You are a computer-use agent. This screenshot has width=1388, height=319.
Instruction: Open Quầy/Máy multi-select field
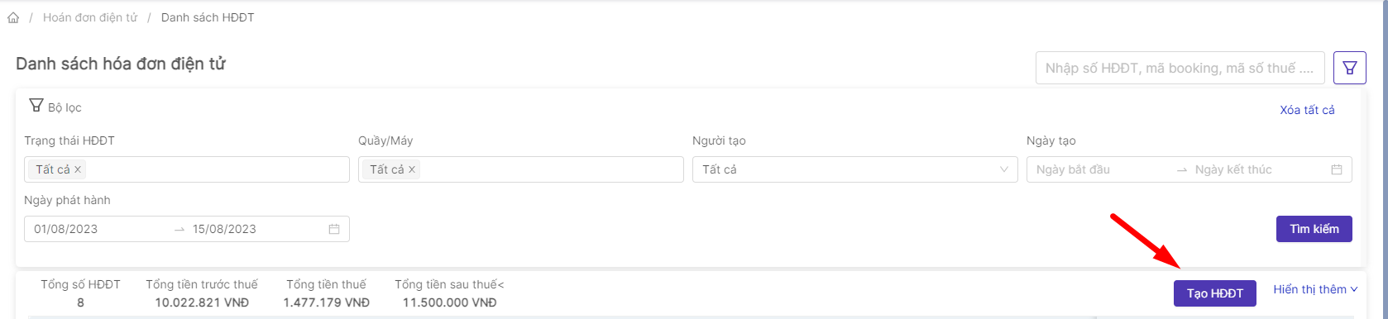521,169
